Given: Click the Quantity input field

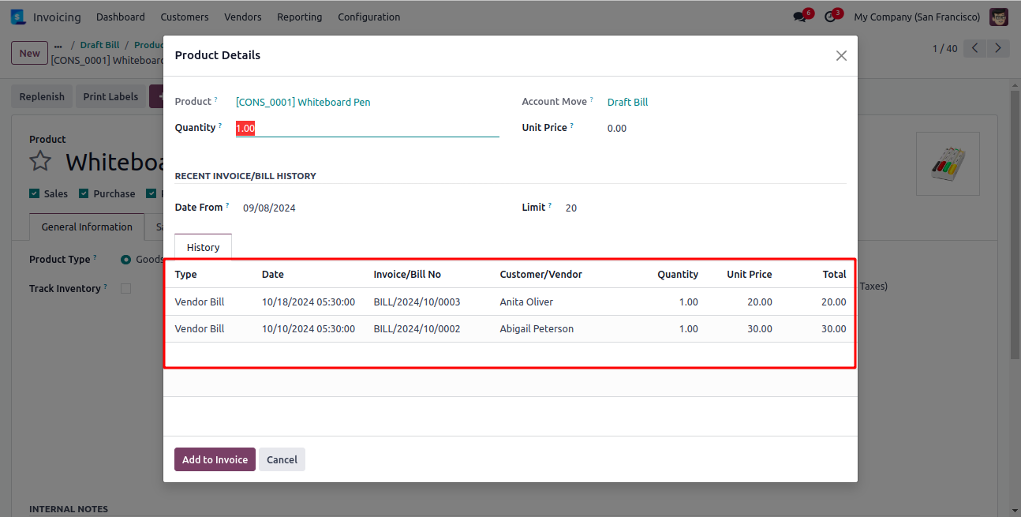Looking at the screenshot, I should pos(367,128).
